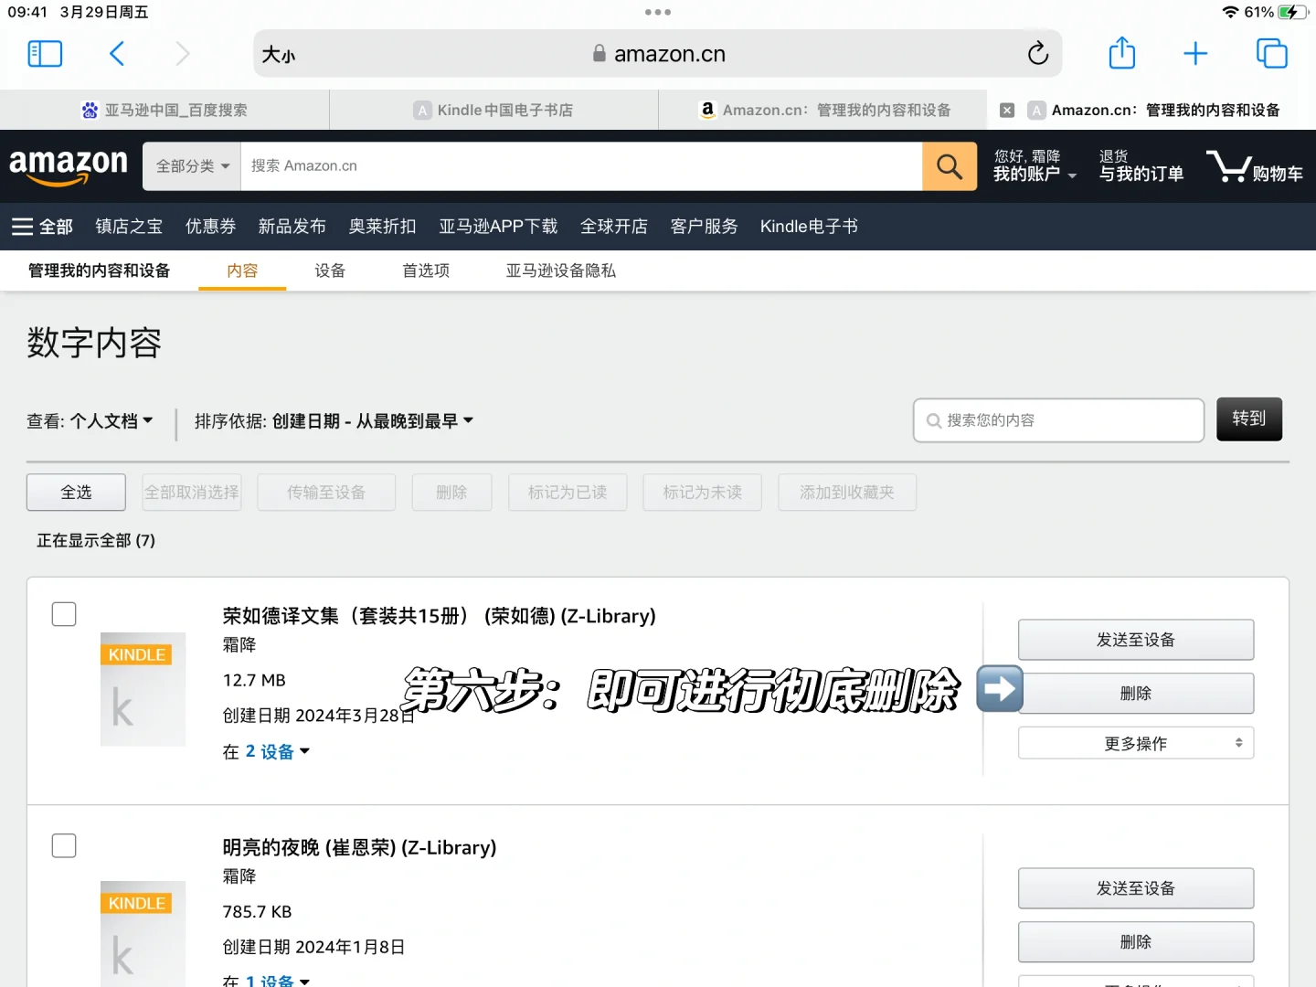Focus the 搜索您的内容 field
Viewport: 1316px width, 987px height.
pyautogui.click(x=1058, y=420)
